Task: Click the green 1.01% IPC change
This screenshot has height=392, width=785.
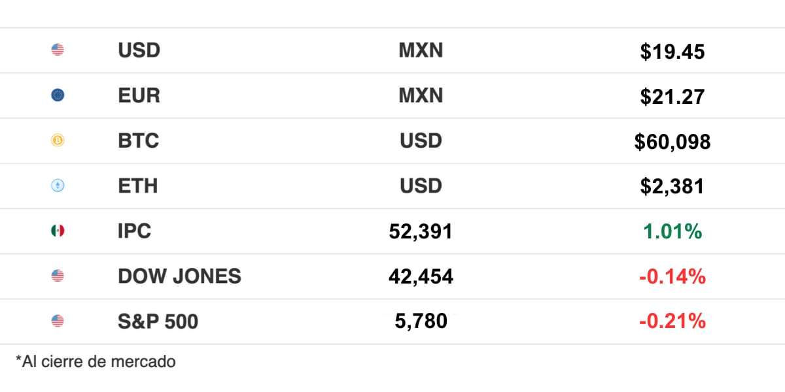Action: (672, 231)
